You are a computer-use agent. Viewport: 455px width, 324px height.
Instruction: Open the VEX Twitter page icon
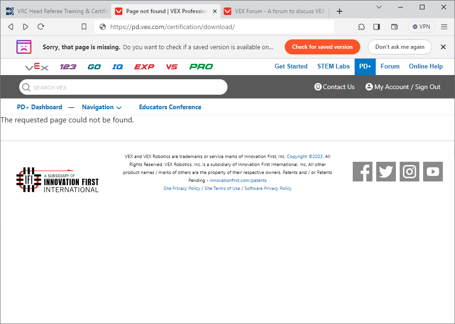386,172
